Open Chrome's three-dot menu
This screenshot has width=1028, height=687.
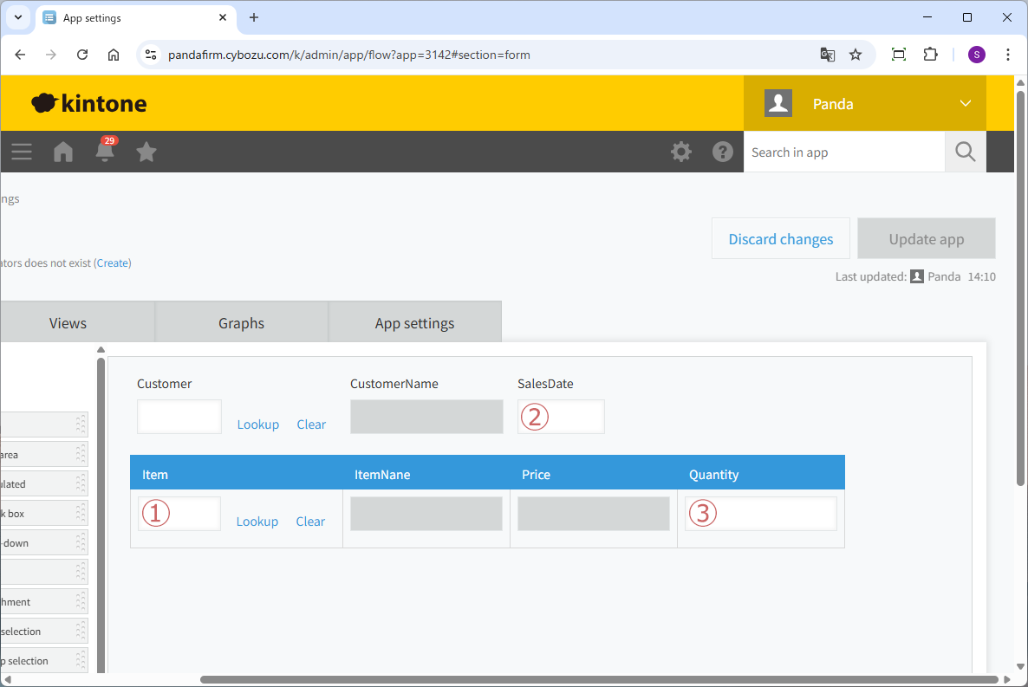tap(1008, 55)
